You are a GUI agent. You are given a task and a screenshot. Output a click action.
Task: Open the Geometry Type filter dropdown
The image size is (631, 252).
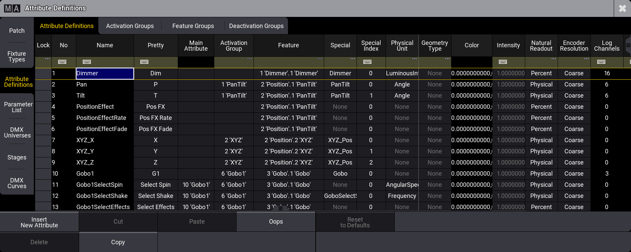click(x=447, y=59)
